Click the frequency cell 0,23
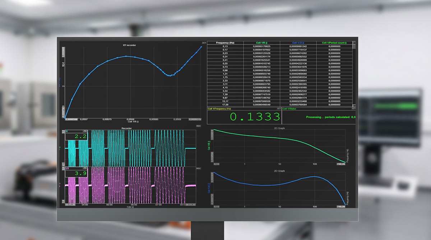This screenshot has width=431, height=240. coord(225,53)
